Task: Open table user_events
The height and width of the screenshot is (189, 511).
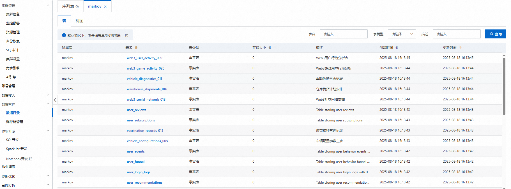Action: click(136, 151)
